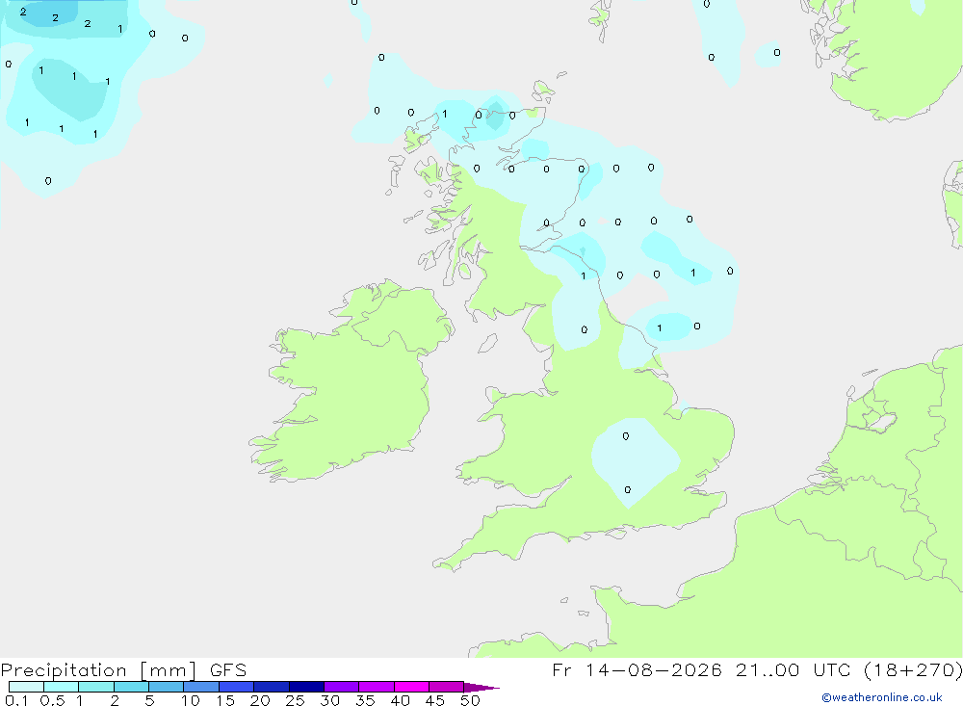Choose the 40–45 mm magenta legend swatch
The image size is (963, 706).
click(x=411, y=687)
